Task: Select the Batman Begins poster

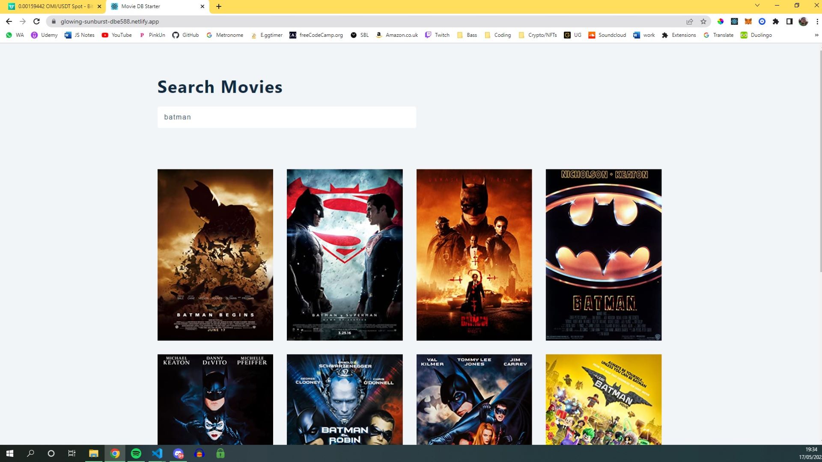Action: pos(215,255)
